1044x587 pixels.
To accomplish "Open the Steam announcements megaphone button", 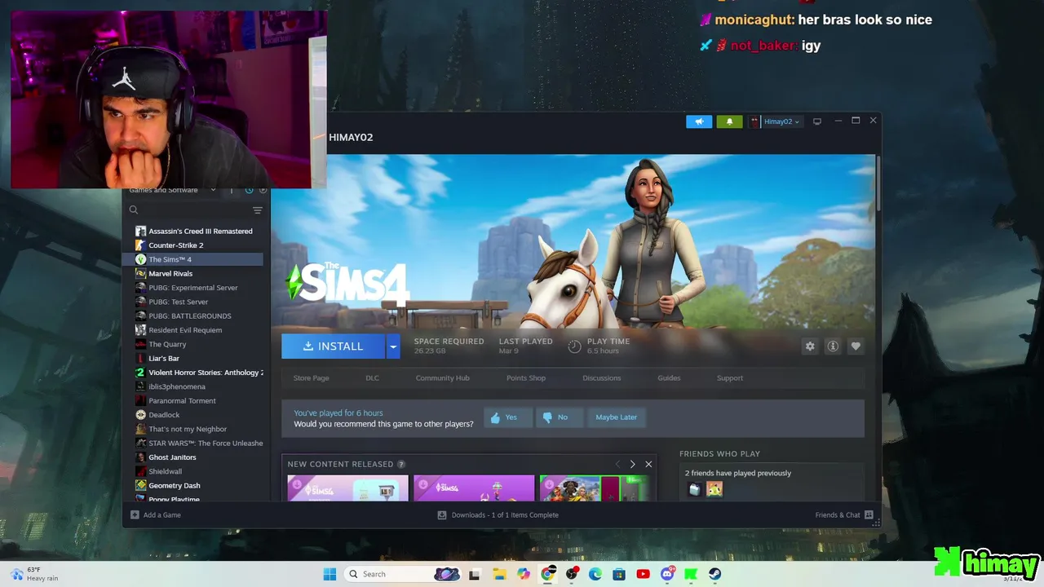I will 699,121.
